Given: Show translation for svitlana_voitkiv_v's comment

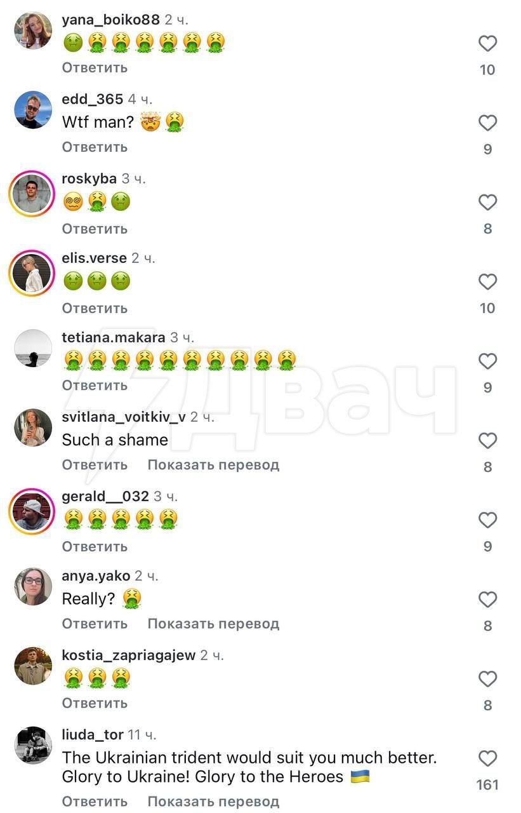Looking at the screenshot, I should (x=213, y=465).
